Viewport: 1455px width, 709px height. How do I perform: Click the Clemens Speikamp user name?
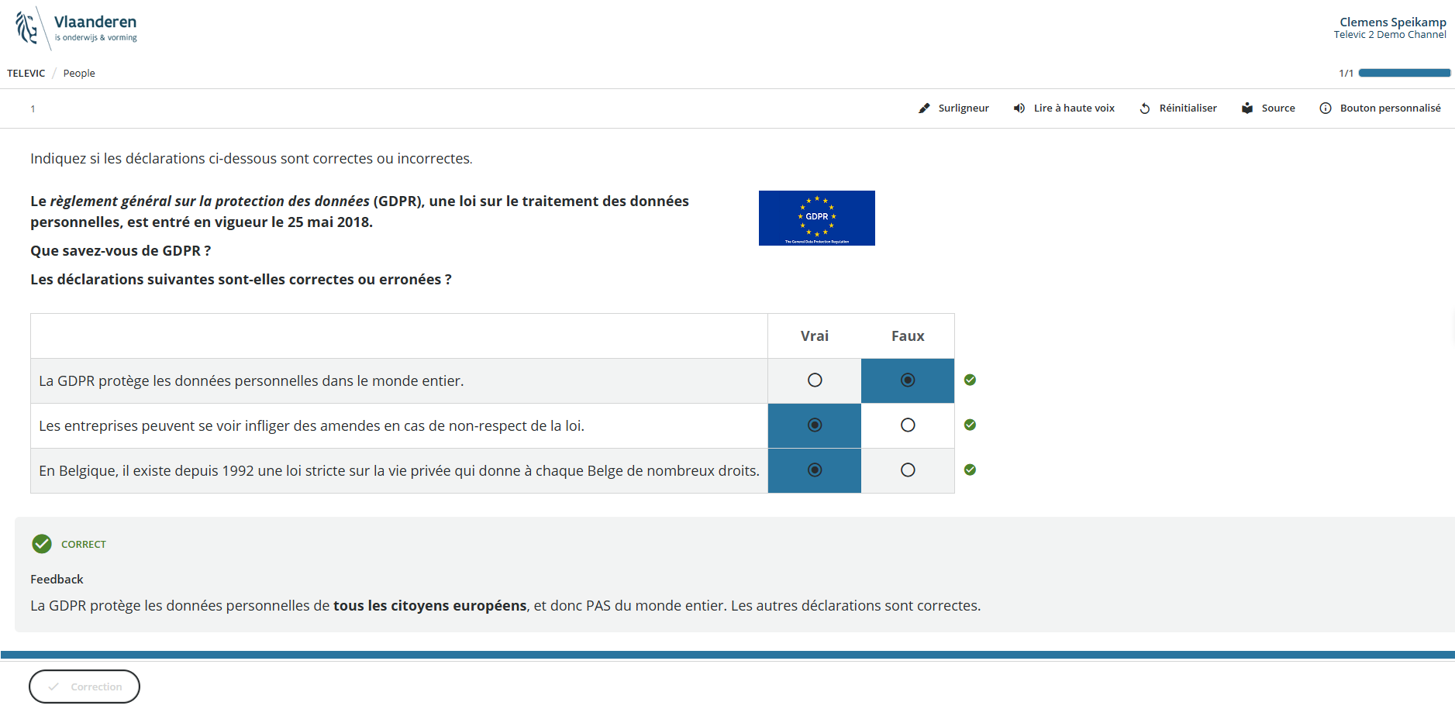pos(1392,22)
